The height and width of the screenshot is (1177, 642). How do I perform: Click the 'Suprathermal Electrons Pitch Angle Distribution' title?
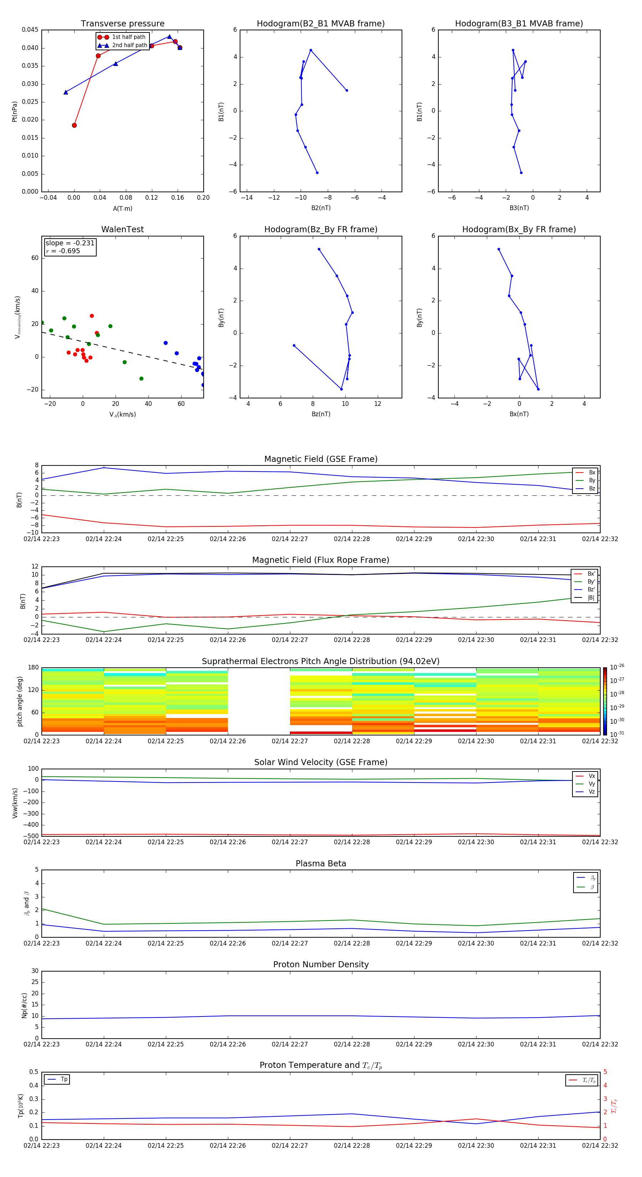click(321, 662)
